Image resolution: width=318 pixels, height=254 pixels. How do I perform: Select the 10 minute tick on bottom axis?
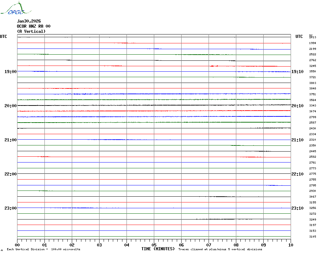290,245
